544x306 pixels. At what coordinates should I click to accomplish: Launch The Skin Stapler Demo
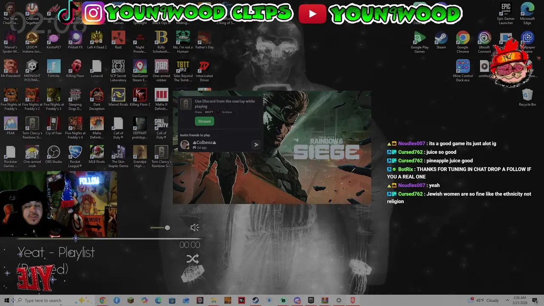pos(118,157)
